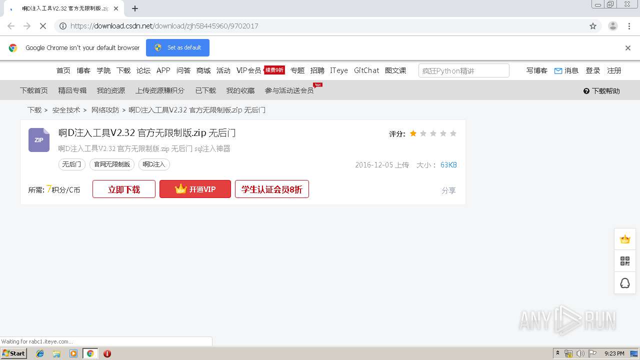The image size is (640, 360).
Task: Open 我的资源 tab
Action: click(111, 90)
